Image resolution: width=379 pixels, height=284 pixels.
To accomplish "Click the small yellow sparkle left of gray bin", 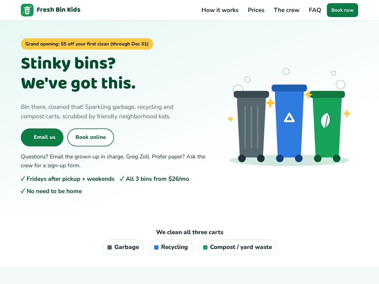I will pyautogui.click(x=231, y=119).
